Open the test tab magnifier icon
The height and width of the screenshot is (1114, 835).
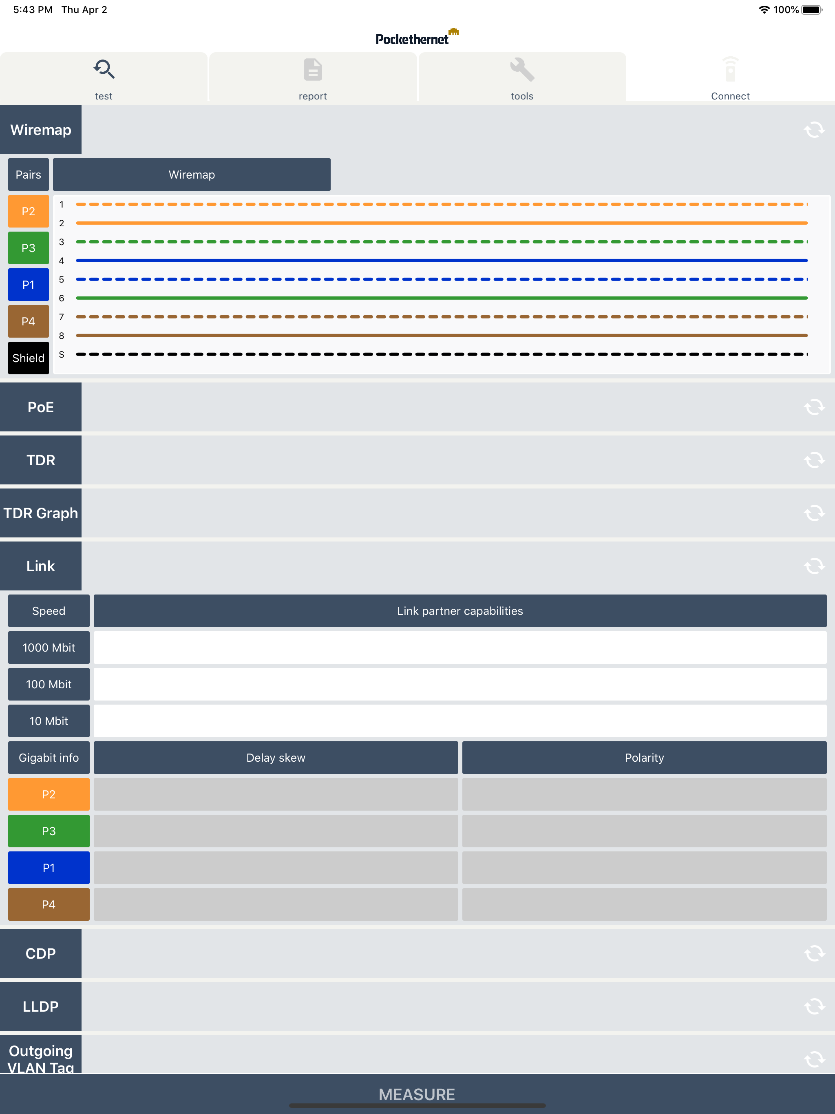coord(104,69)
